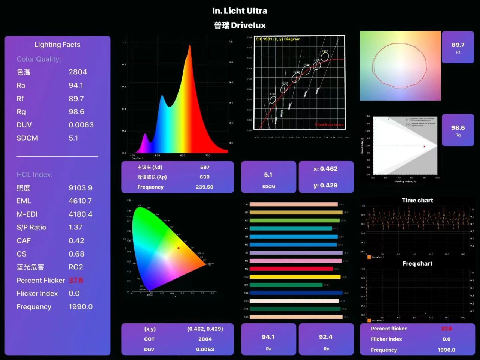Open the CIE 1931 (x, y) Diagram
480x360 pixels.
click(x=299, y=82)
